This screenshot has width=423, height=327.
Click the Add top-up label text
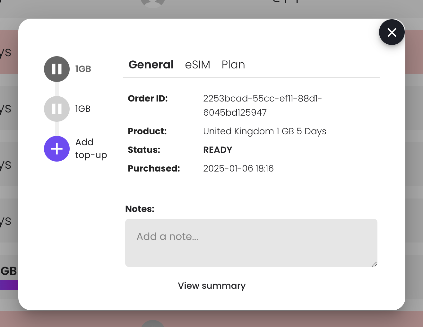(x=91, y=149)
